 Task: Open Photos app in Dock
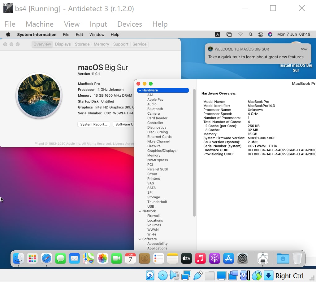point(102,258)
